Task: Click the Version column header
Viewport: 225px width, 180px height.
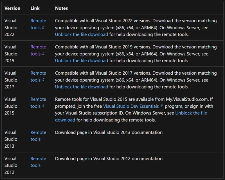Action: click(x=13, y=8)
